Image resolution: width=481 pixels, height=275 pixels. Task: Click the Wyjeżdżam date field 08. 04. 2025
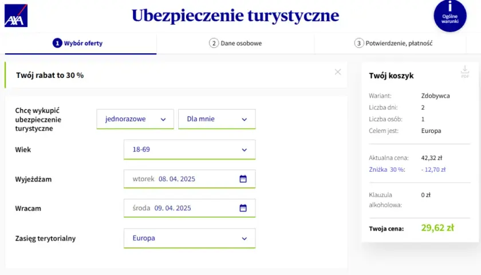(190, 179)
